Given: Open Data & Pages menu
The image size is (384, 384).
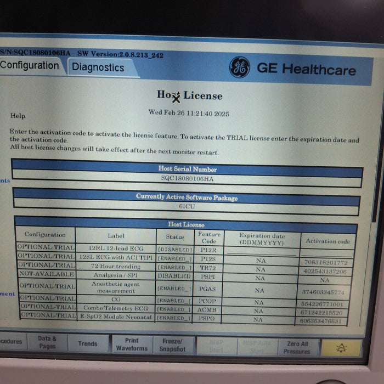Looking at the screenshot, I should tap(47, 342).
